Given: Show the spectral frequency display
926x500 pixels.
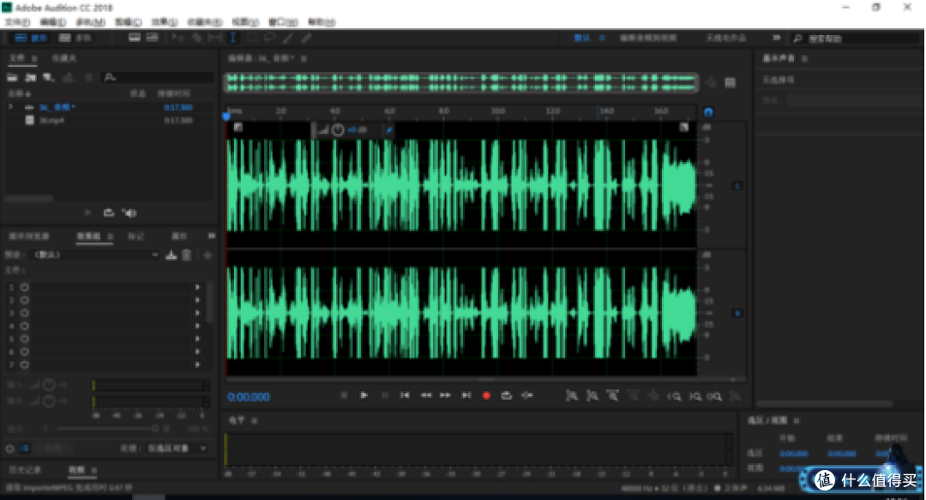Looking at the screenshot, I should pos(135,38).
